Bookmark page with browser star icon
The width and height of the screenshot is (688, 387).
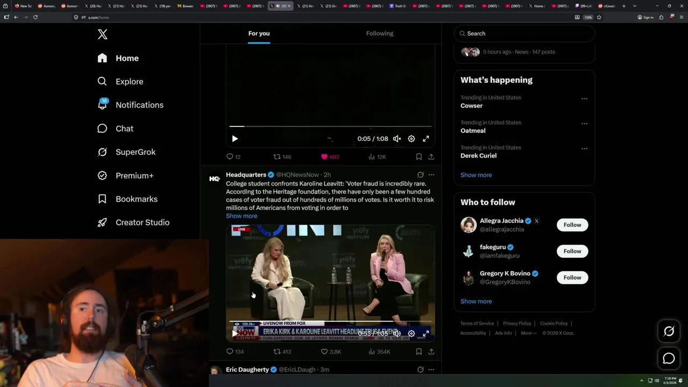click(x=599, y=17)
